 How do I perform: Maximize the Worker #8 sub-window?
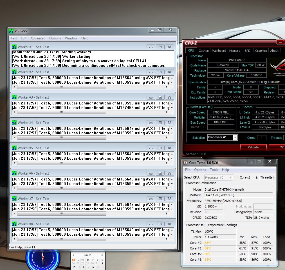pos(160,224)
